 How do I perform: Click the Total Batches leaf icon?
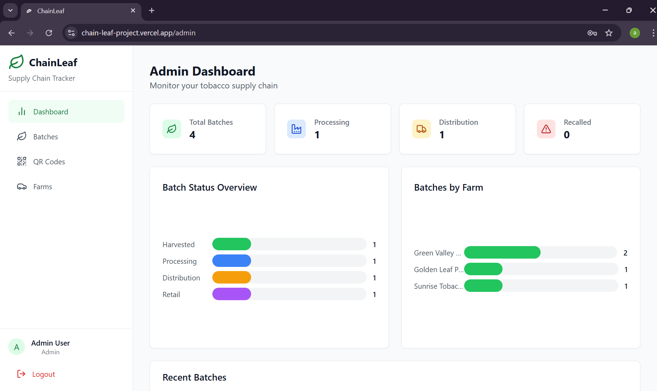coord(171,129)
